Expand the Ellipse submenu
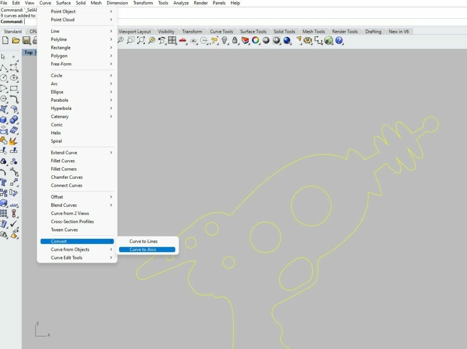 77,92
